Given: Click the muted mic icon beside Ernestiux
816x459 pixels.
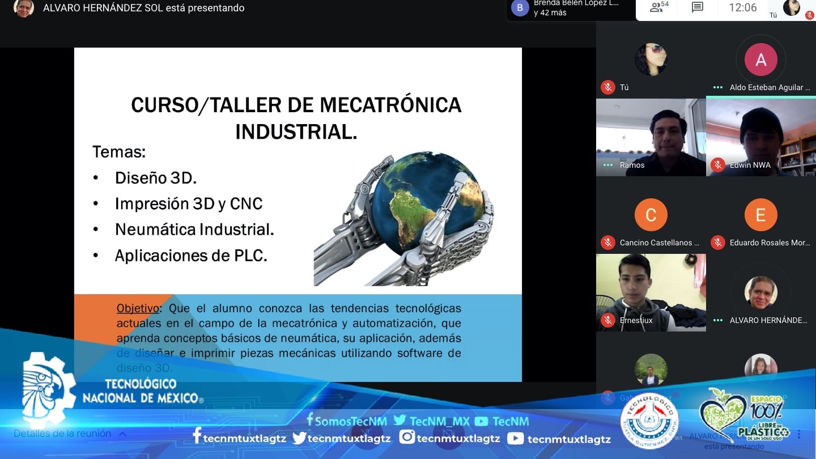Looking at the screenshot, I should coord(608,320).
